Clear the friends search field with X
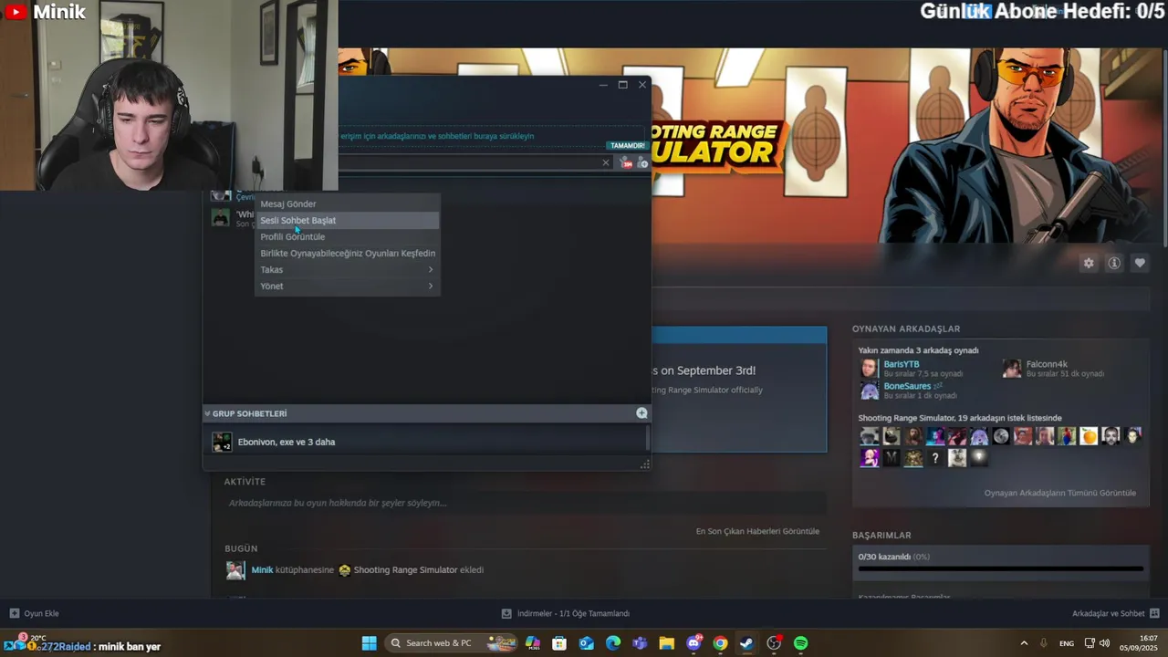Screen dimensions: 1168x657 [605, 162]
